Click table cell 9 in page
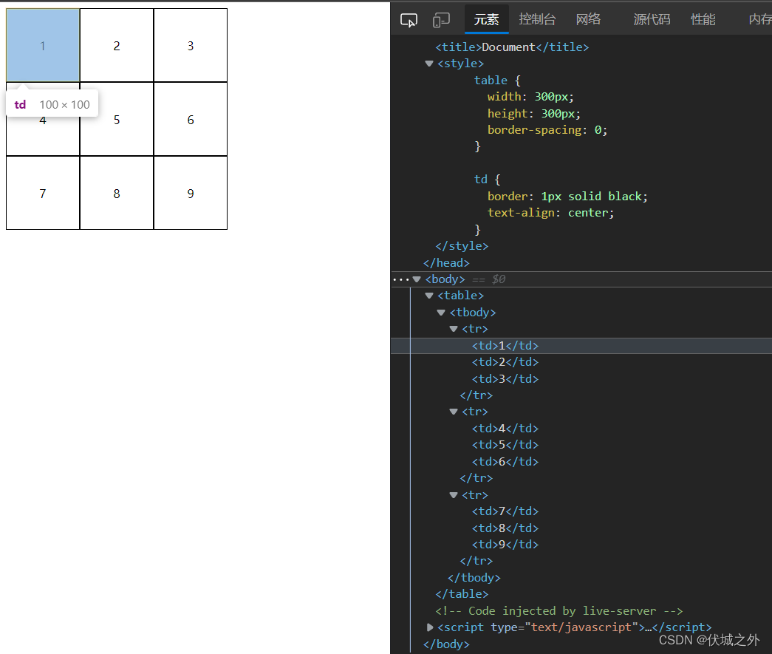 (191, 193)
